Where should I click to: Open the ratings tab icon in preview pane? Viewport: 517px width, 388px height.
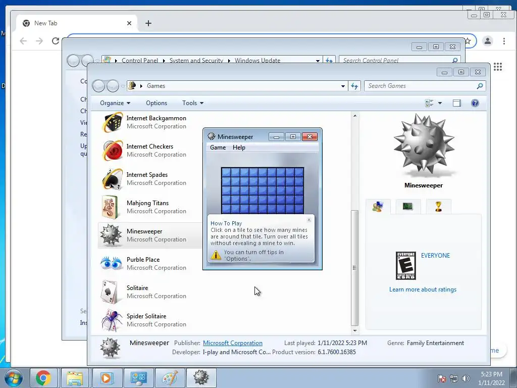click(378, 207)
